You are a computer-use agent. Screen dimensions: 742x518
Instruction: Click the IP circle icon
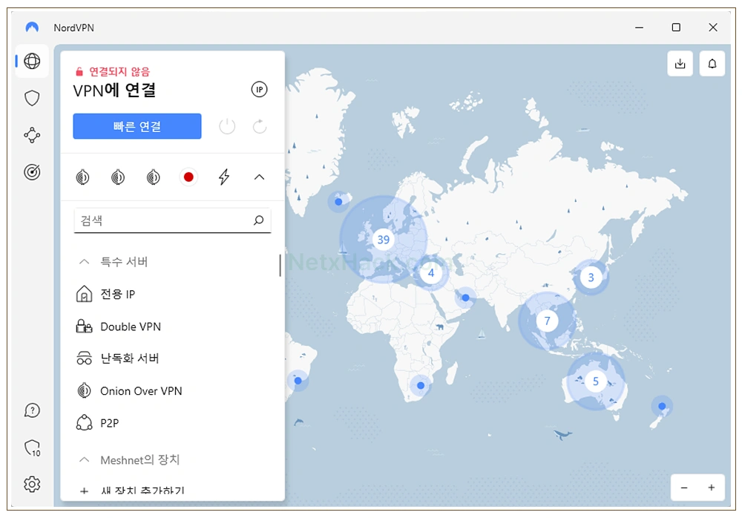259,90
